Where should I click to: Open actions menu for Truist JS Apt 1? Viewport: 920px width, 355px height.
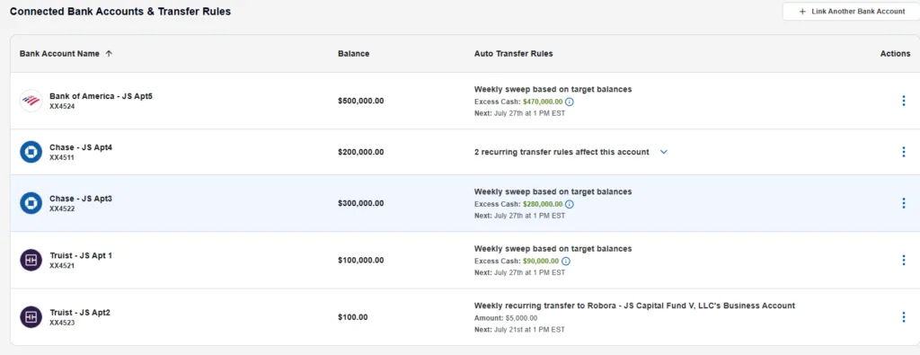click(904, 260)
